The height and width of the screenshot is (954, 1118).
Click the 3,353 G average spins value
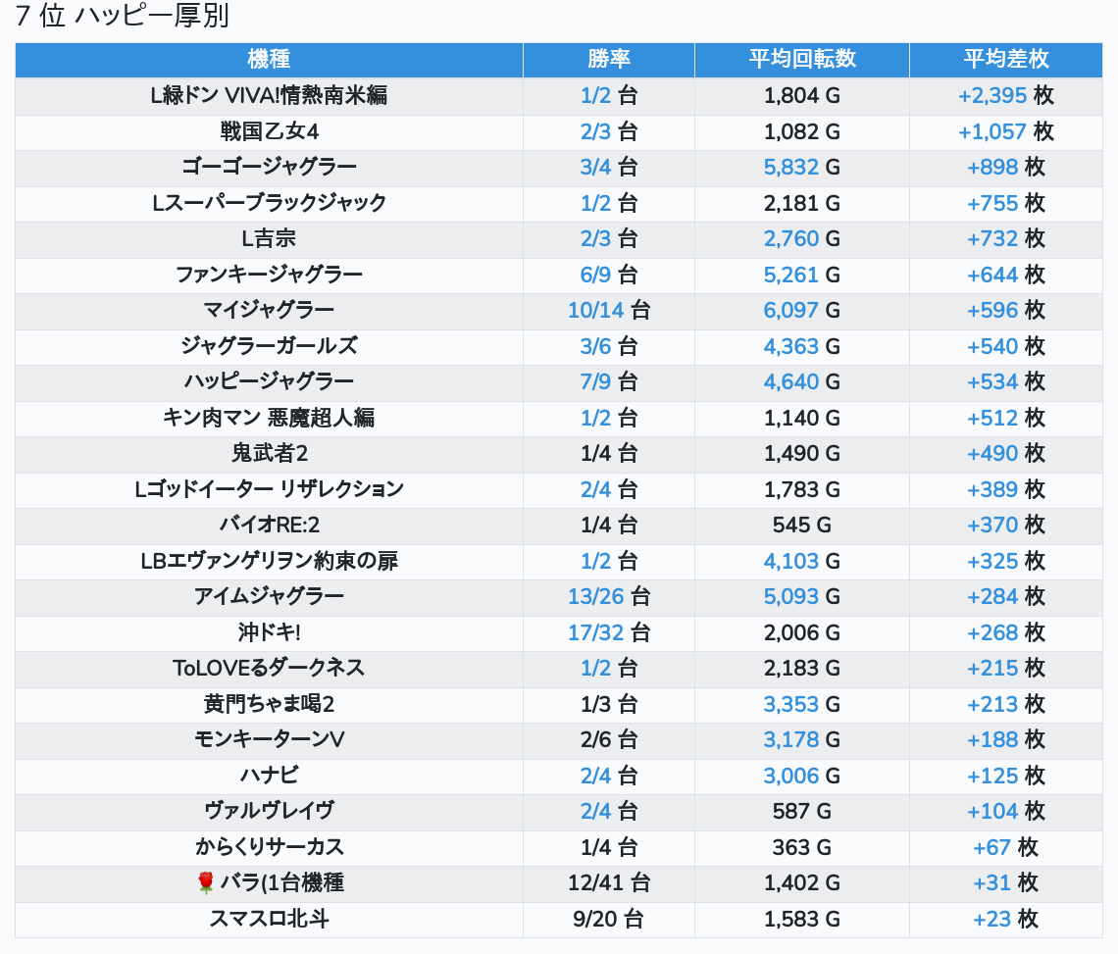[802, 704]
